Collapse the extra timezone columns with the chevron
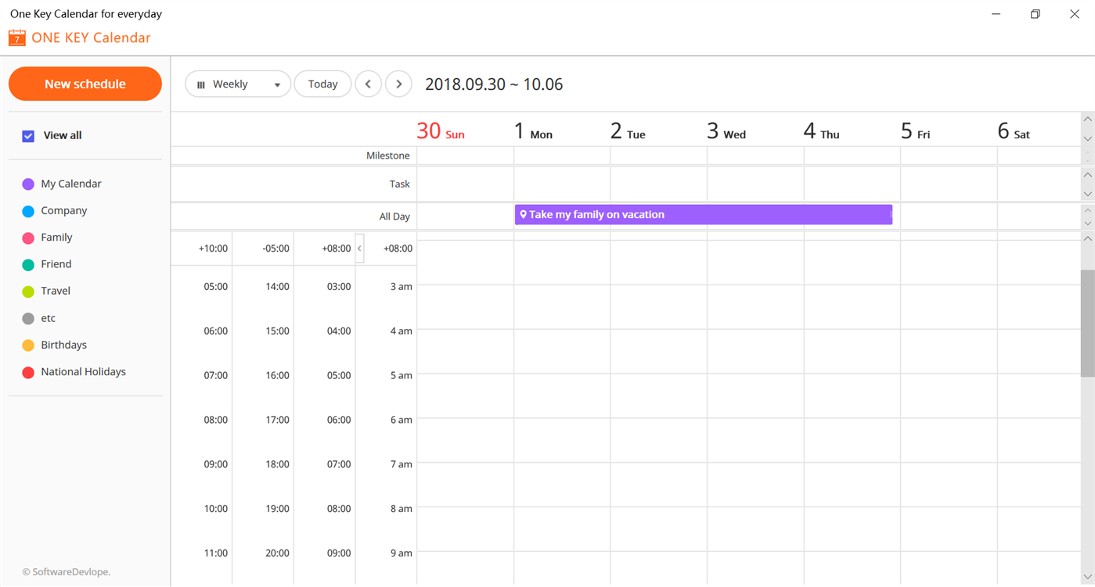The width and height of the screenshot is (1095, 587). (359, 248)
